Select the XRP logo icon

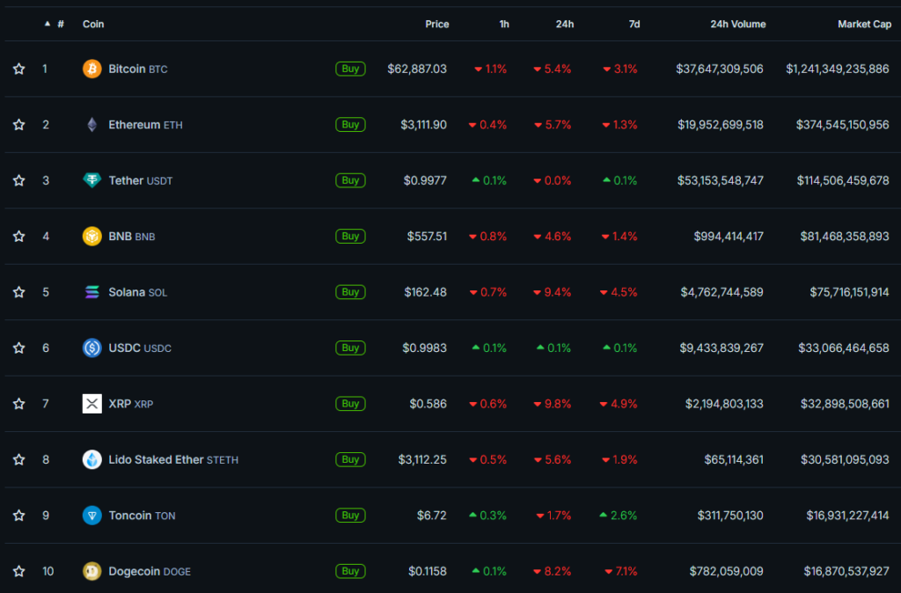coord(92,403)
